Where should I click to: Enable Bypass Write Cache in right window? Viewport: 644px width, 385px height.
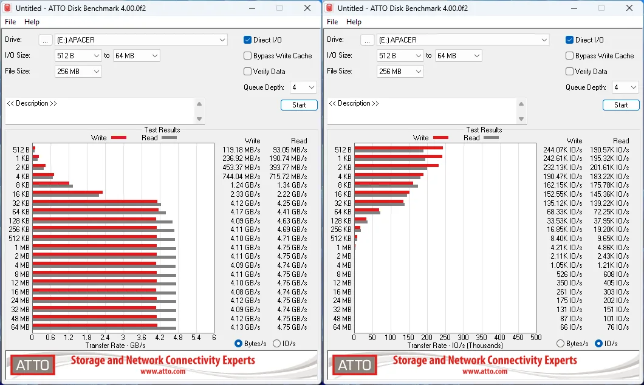click(569, 55)
